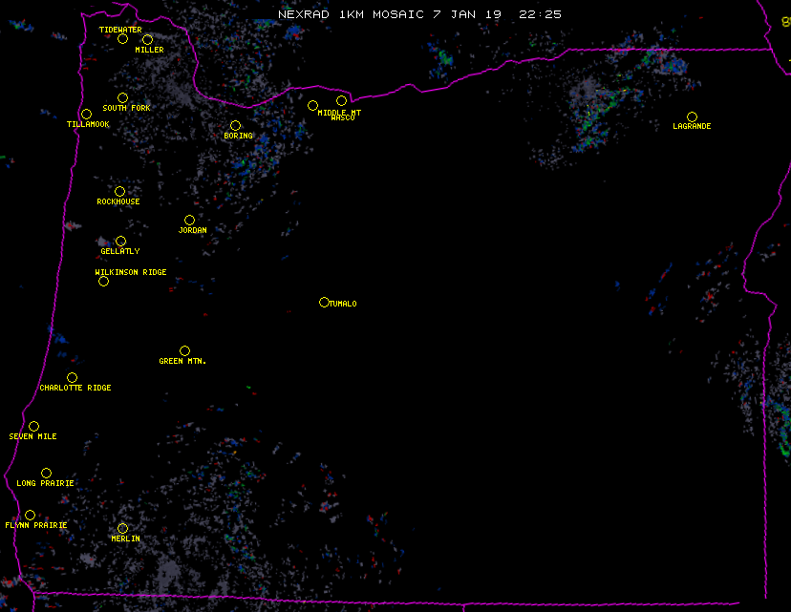Click the Seven Mile station circle marker
The image size is (791, 612).
33,427
